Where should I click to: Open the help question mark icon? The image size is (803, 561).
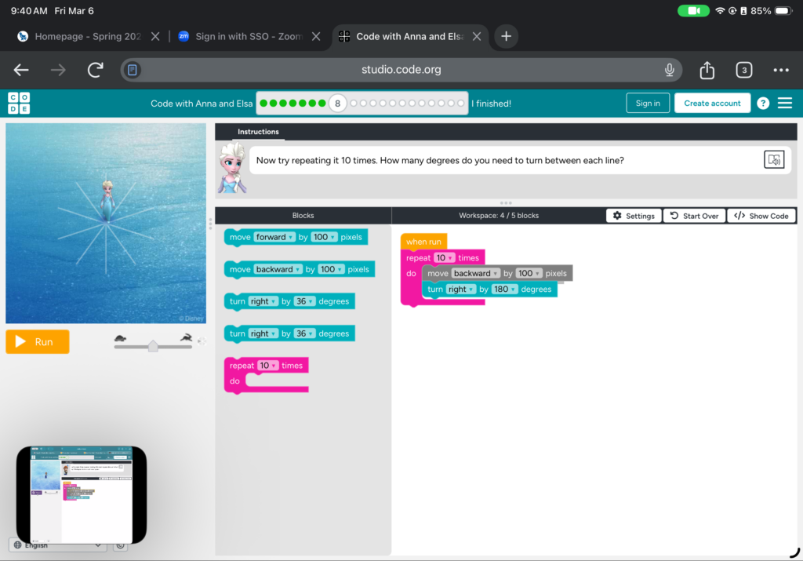tap(762, 104)
